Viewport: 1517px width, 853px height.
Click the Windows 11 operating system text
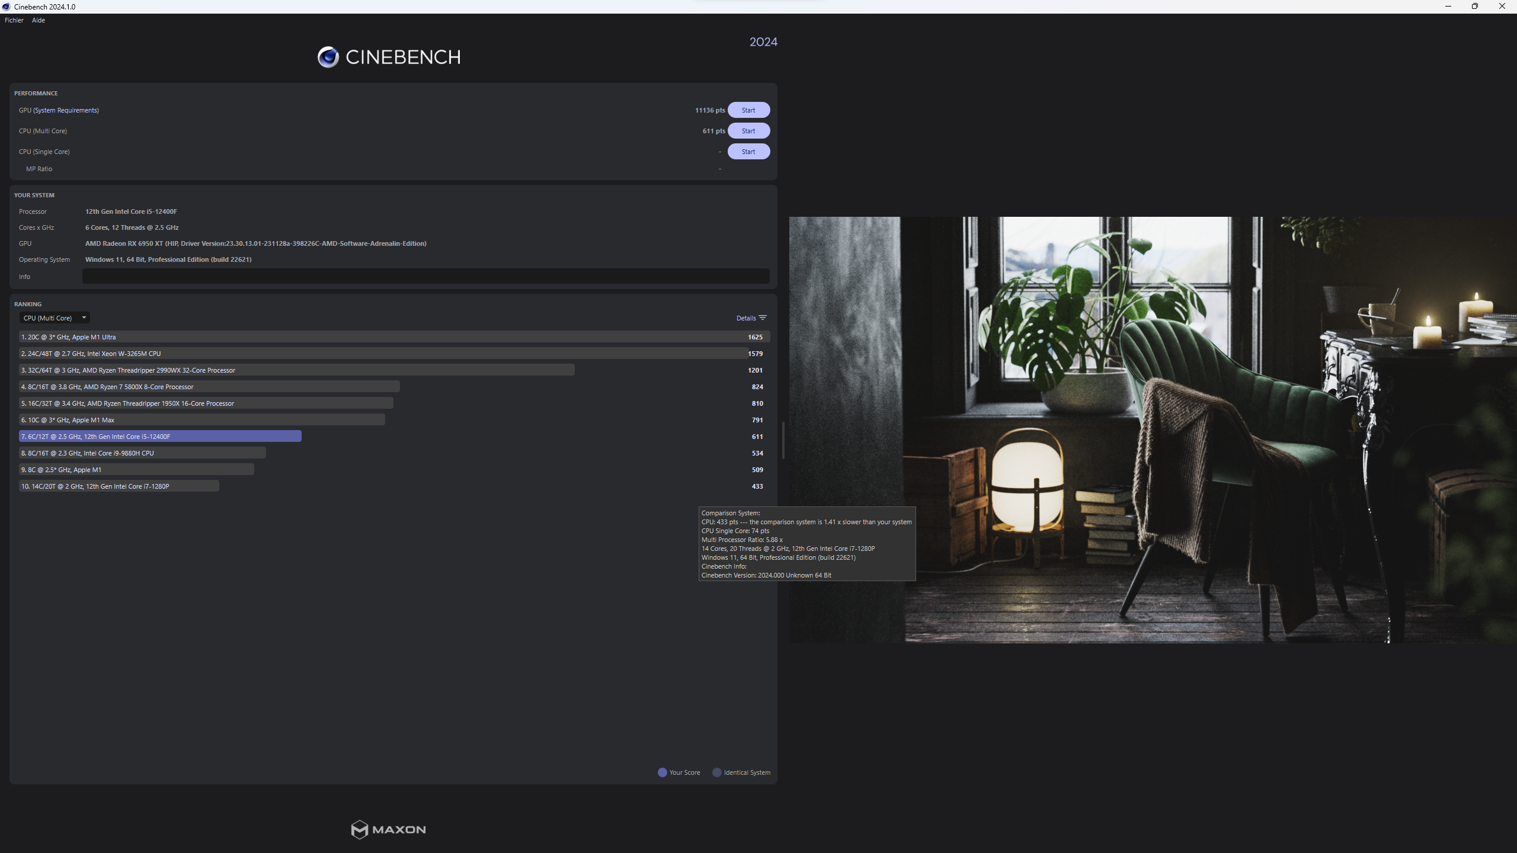(x=168, y=259)
